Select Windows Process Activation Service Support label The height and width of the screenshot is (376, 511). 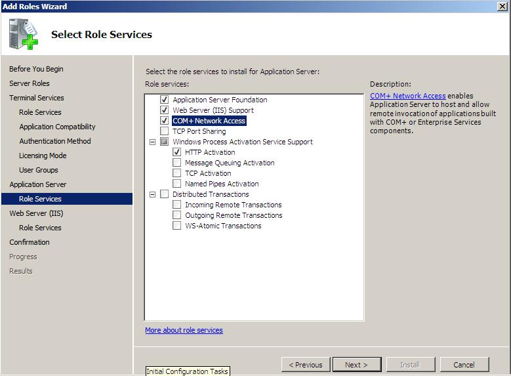coord(243,142)
